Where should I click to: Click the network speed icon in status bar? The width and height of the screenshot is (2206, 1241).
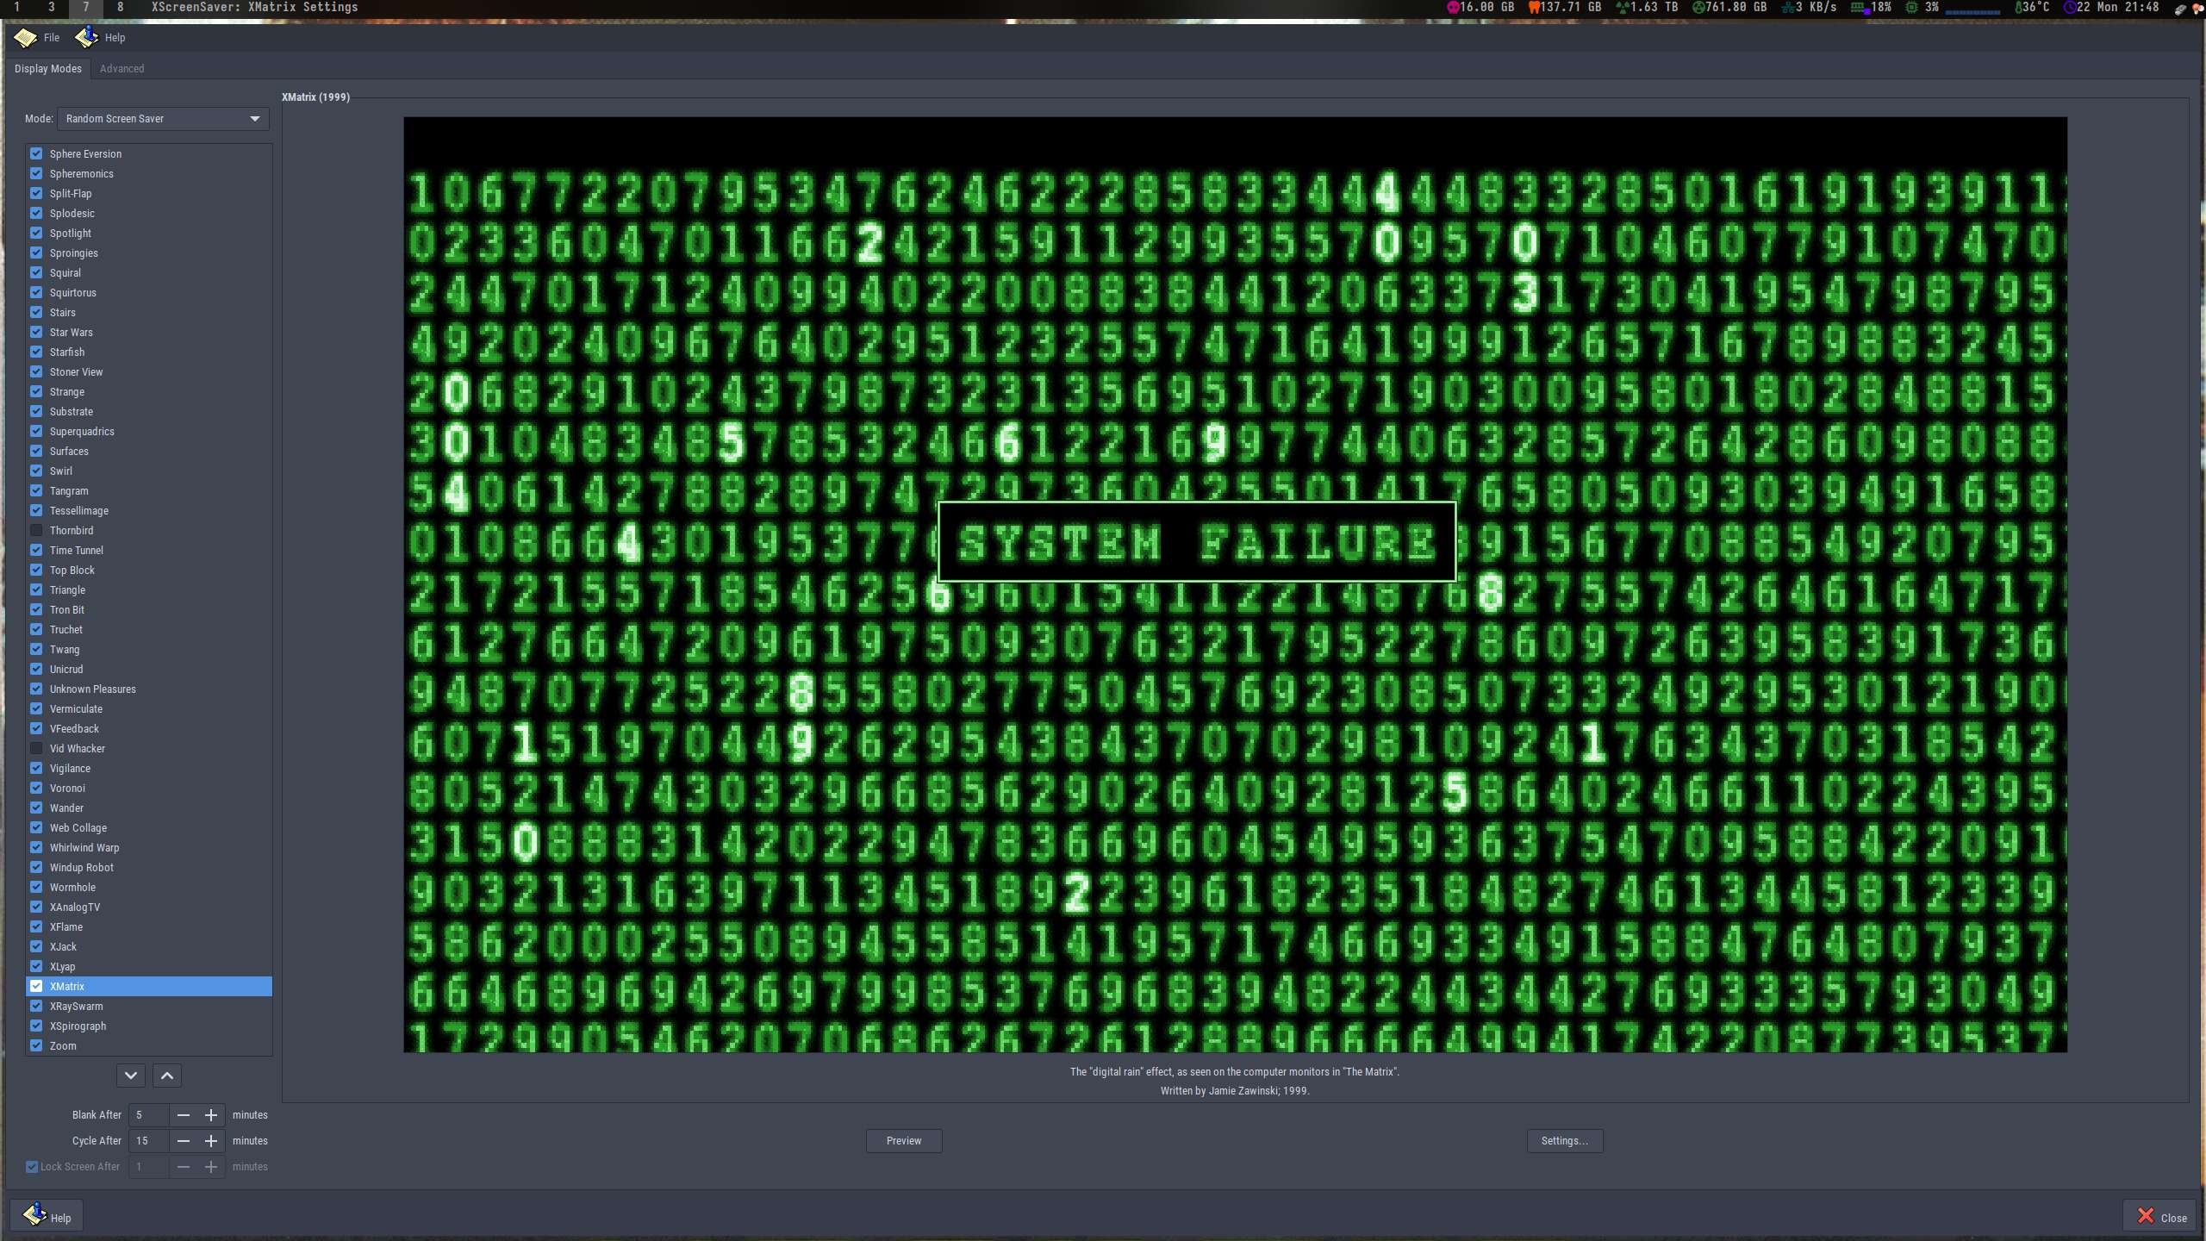pos(1788,8)
